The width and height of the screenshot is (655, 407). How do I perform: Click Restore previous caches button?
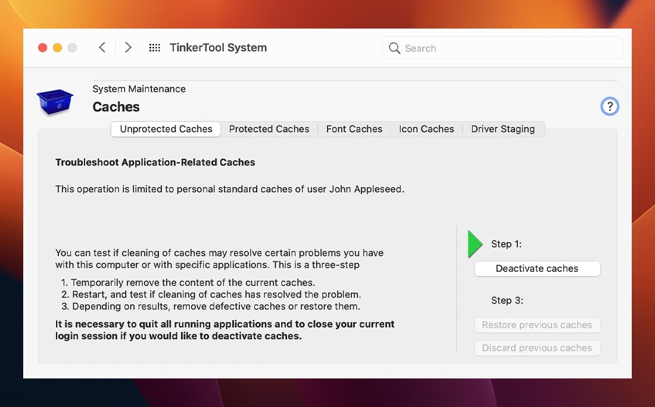point(537,325)
